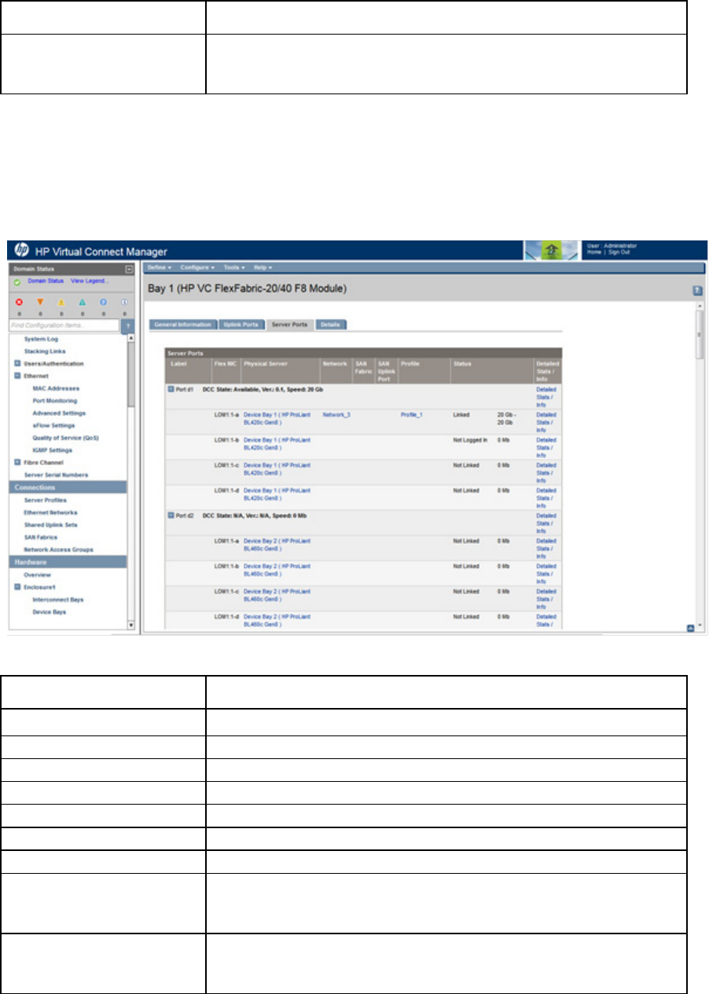Image resolution: width=709 pixels, height=994 pixels.
Task: Open page help icon beside the Bay 1 title
Action: 696,290
